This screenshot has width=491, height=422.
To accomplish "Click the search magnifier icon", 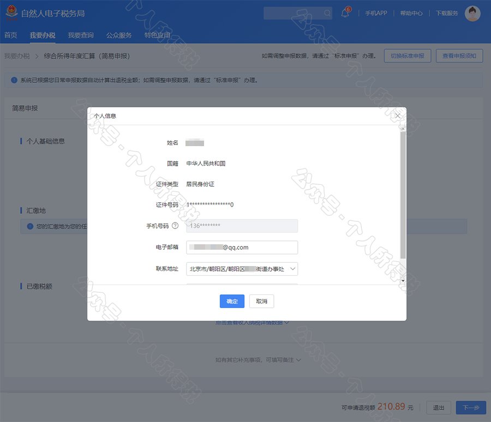I will click(327, 13).
